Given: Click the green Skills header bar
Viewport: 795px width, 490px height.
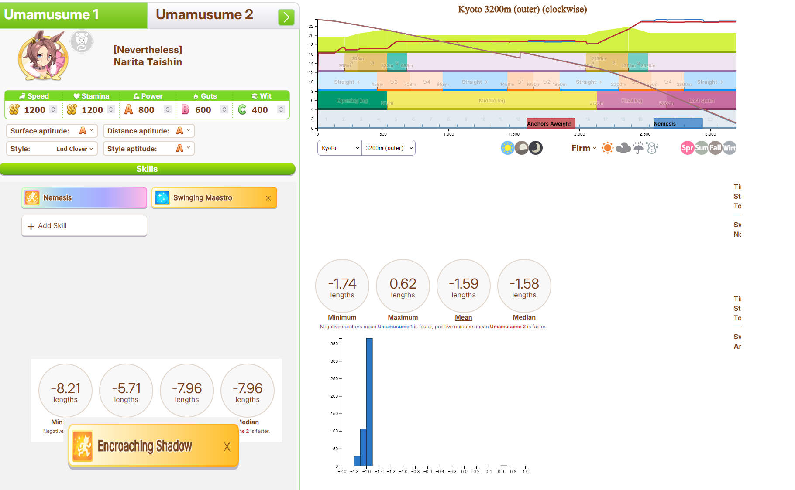Looking at the screenshot, I should (x=148, y=169).
